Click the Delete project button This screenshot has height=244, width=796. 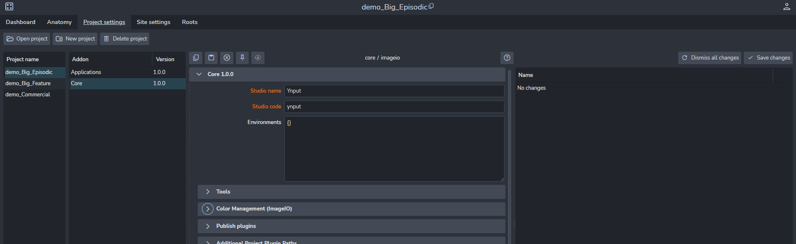pos(125,39)
